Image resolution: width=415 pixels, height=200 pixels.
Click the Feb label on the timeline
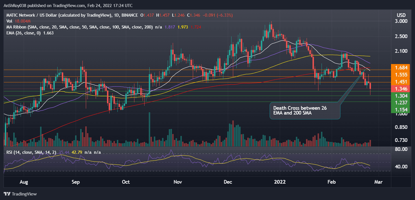click(331, 182)
